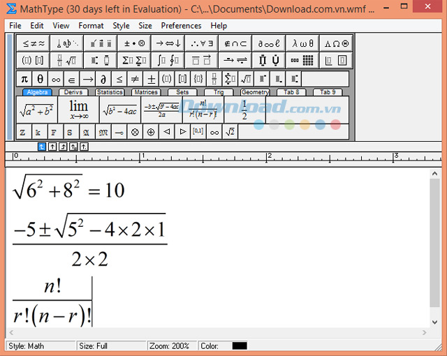Select the center tab stop button
This screenshot has height=356, width=447.
[x=52, y=147]
